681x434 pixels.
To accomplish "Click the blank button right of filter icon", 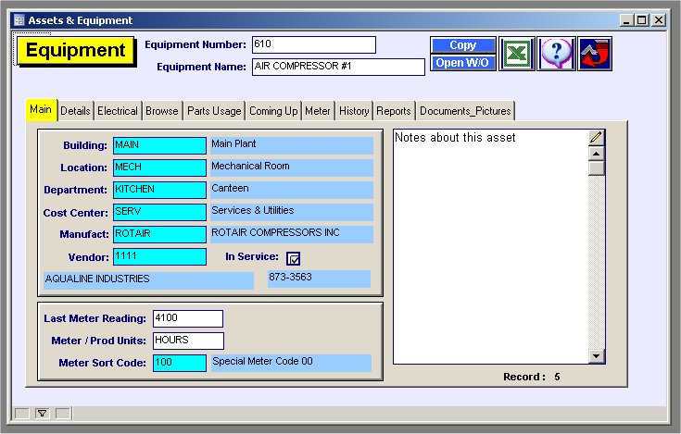I will click(x=63, y=414).
